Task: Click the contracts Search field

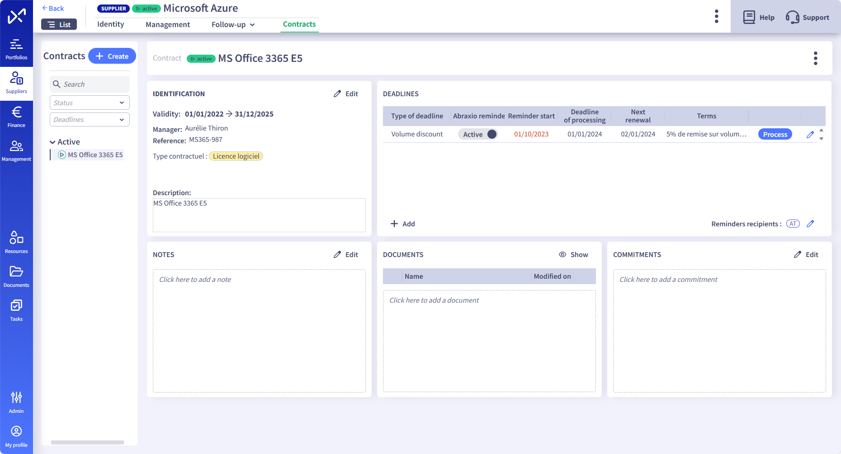Action: pos(90,84)
